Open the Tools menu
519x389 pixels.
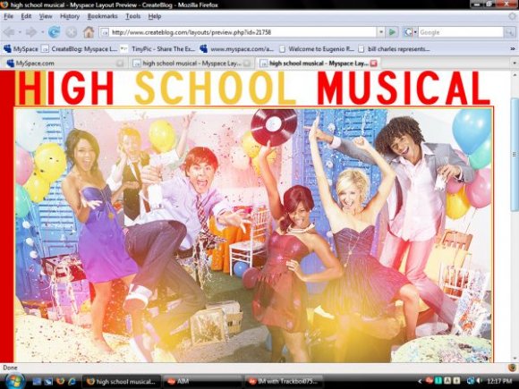[x=132, y=16]
